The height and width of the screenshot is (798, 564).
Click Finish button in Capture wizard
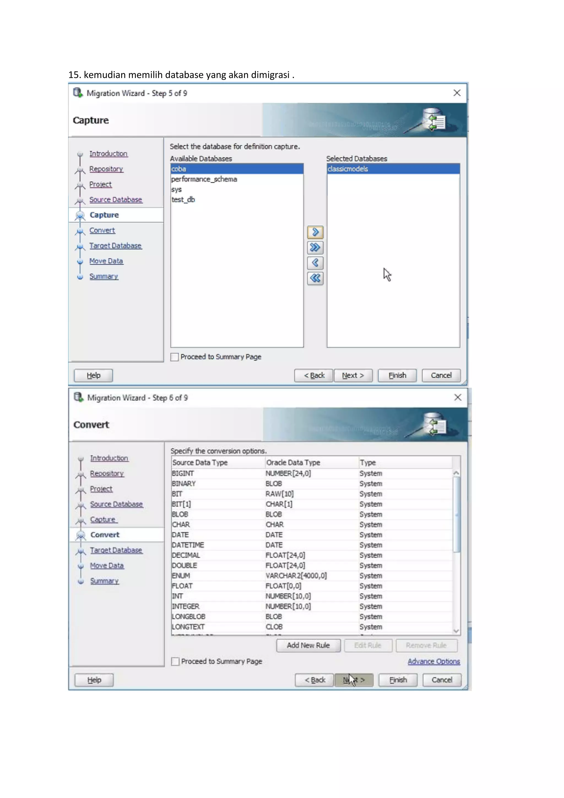tap(397, 375)
